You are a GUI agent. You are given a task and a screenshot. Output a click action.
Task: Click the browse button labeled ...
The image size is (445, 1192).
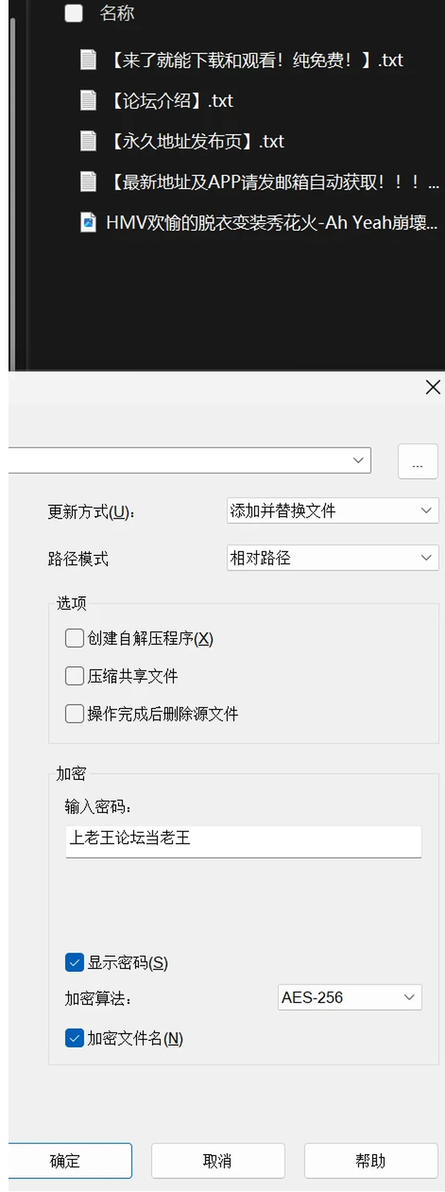pos(418,461)
